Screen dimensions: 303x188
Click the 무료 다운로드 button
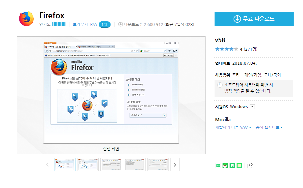(254, 19)
